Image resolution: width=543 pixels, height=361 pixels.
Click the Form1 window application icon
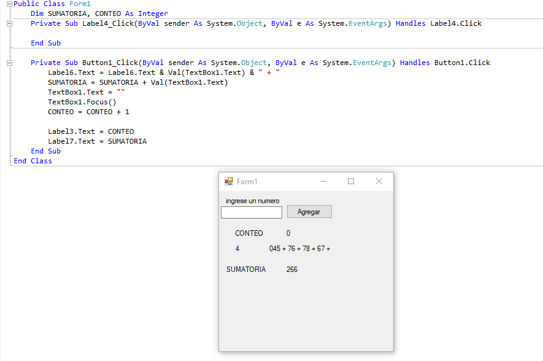(229, 181)
